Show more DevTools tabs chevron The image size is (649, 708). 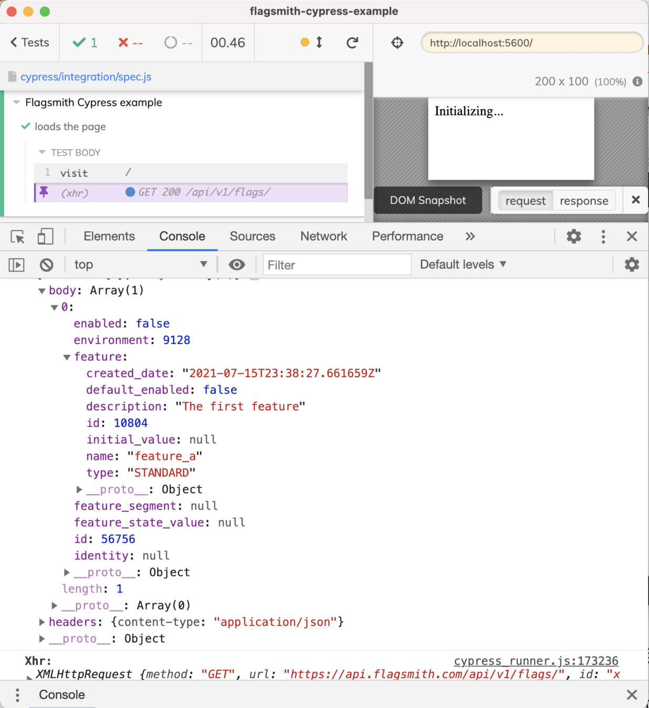pyautogui.click(x=470, y=237)
